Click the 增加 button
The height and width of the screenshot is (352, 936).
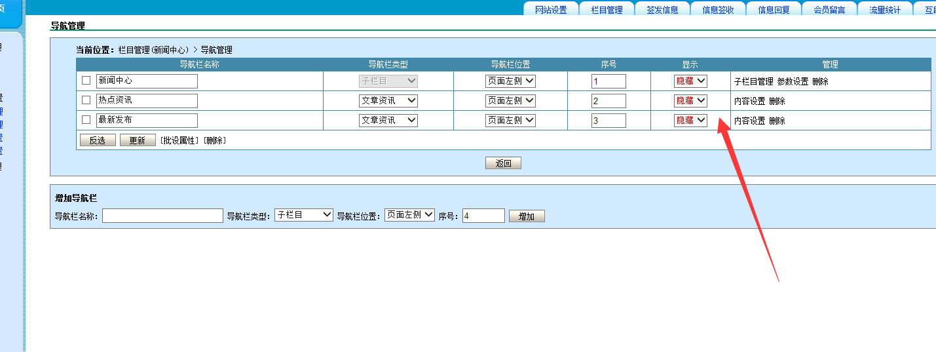[526, 216]
